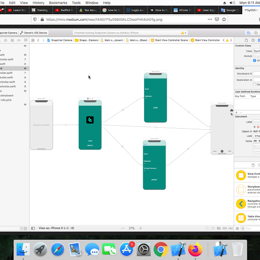This screenshot has width=260, height=260.
Task: Click the assistant editor button in Xcode toolbar
Action: click(x=256, y=33)
